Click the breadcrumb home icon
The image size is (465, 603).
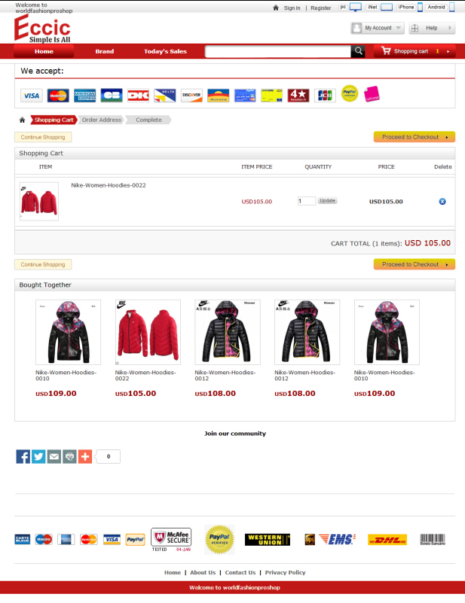(23, 120)
